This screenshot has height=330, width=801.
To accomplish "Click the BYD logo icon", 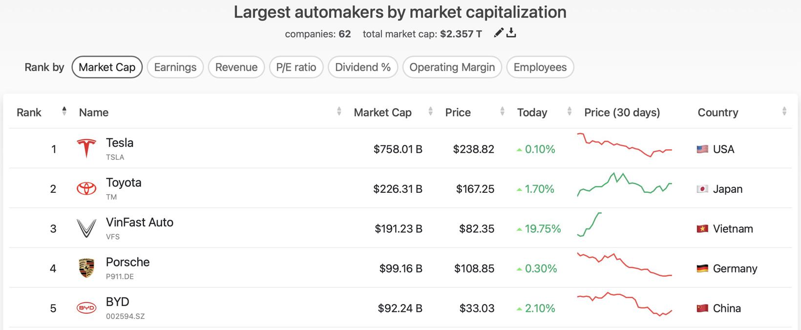I will [x=86, y=308].
